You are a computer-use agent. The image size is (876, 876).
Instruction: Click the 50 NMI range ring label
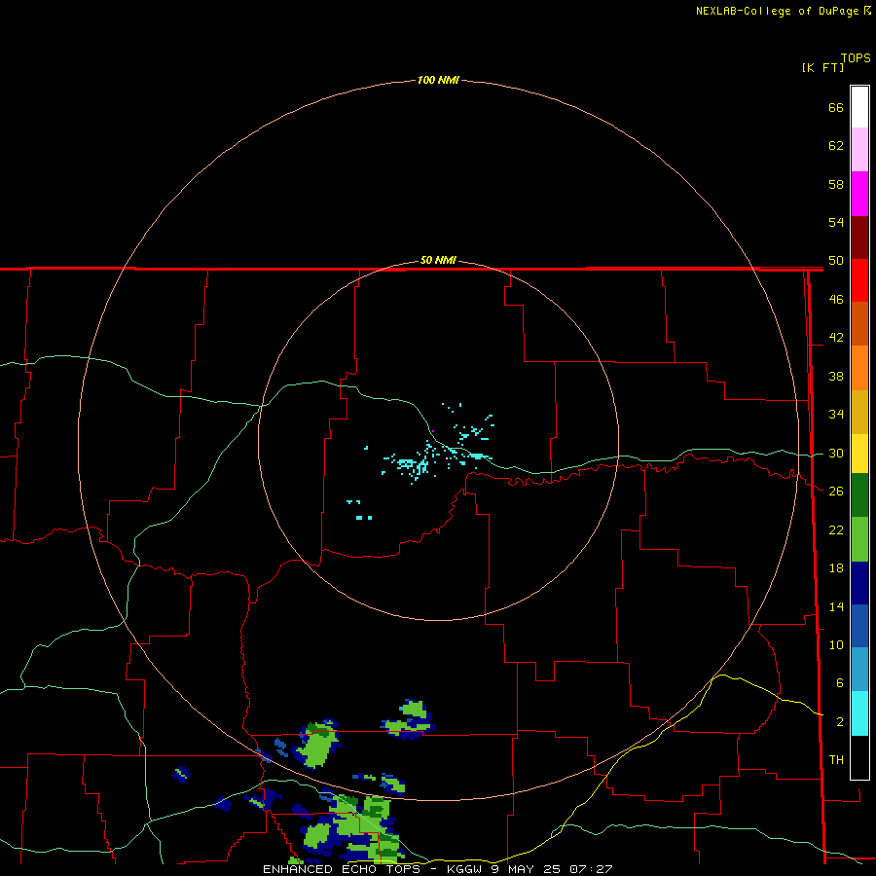pyautogui.click(x=438, y=260)
